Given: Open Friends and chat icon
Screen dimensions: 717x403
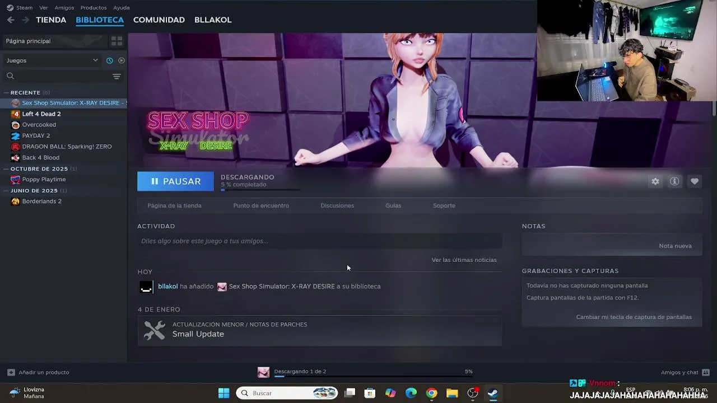Looking at the screenshot, I should pos(706,372).
